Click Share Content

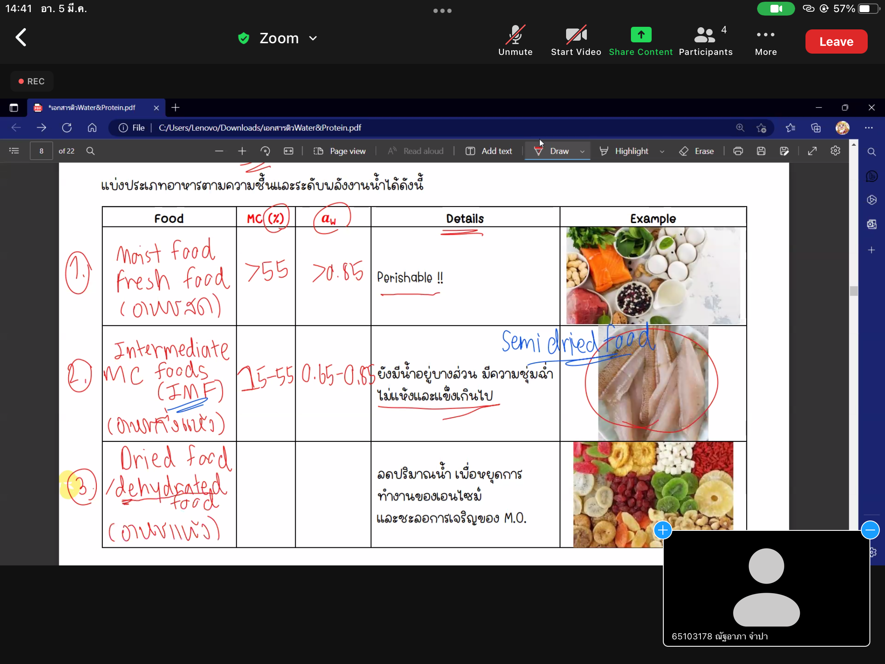point(641,41)
